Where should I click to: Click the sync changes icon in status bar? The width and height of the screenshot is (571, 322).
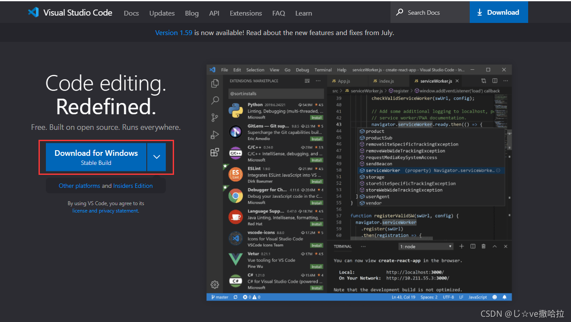click(235, 297)
